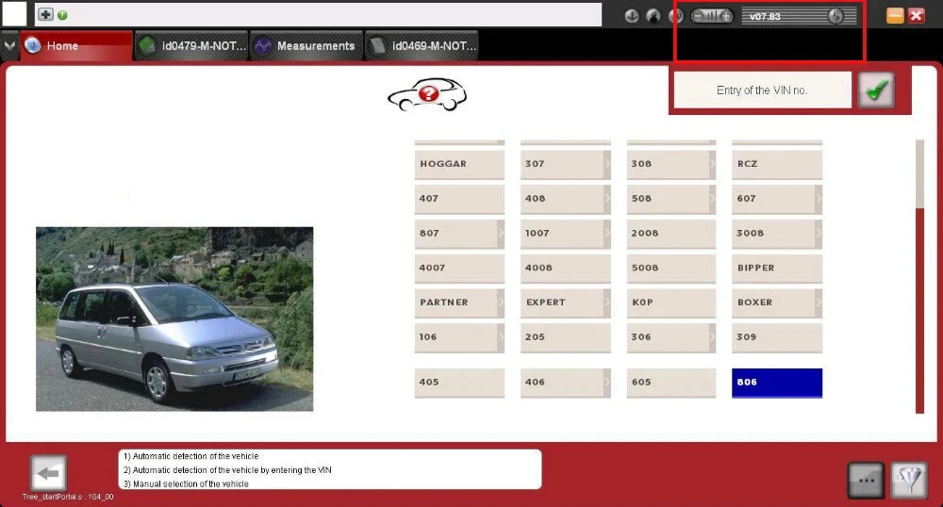This screenshot has width=943, height=507.
Task: Open the id0479-M-NOT tab
Action: click(x=192, y=45)
